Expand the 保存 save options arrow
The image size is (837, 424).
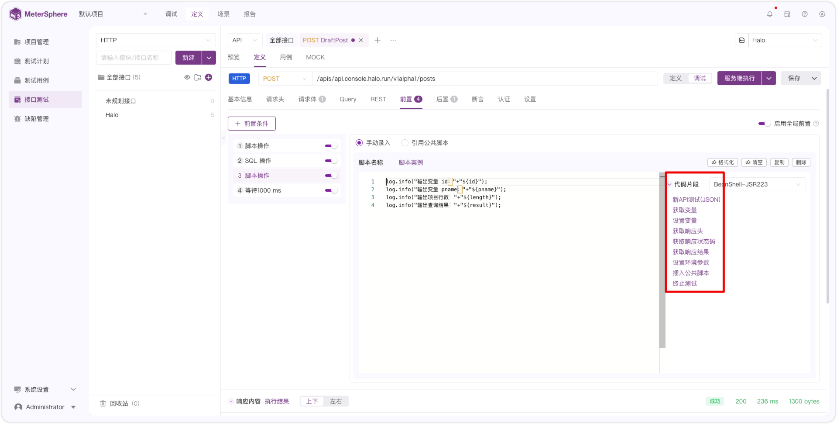pyautogui.click(x=814, y=79)
